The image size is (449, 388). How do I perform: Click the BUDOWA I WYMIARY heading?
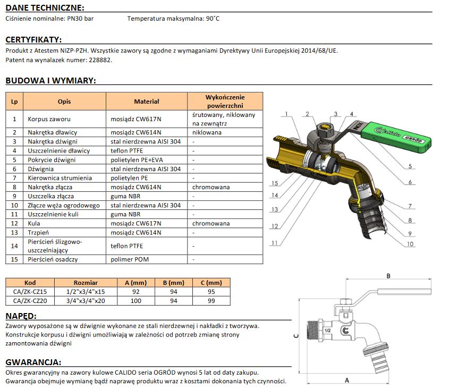click(x=50, y=80)
